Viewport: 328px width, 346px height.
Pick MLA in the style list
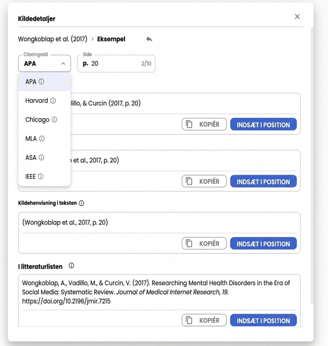[44, 139]
